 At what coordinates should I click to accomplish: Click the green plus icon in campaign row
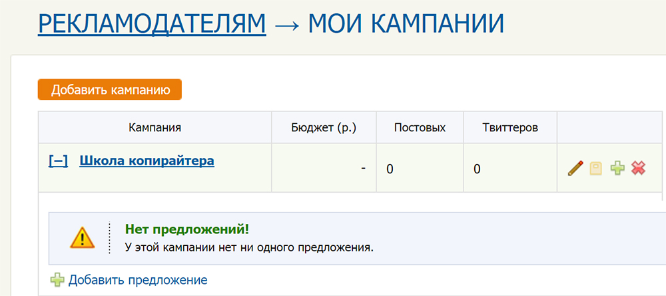click(617, 169)
